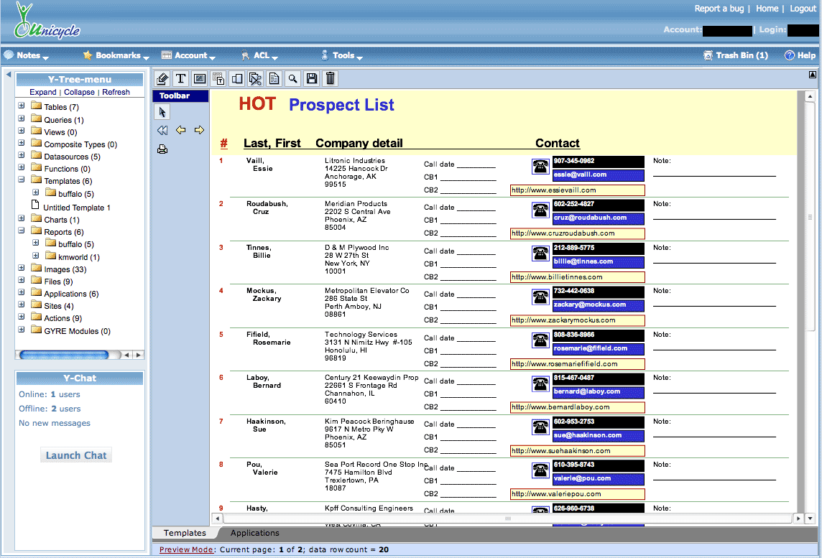
Task: Expand the Tables (7) tree node
Action: pos(22,106)
